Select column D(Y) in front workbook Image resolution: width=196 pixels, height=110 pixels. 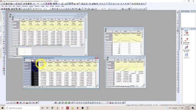coord(58,61)
